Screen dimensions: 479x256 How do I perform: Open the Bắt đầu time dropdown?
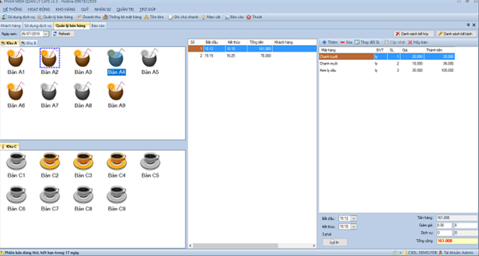click(354, 218)
